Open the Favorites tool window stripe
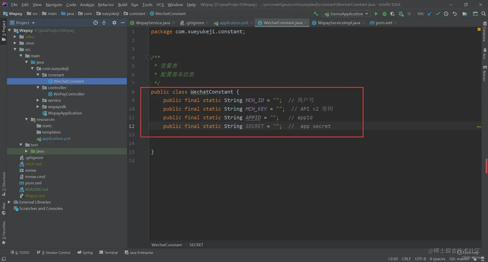 [4, 233]
